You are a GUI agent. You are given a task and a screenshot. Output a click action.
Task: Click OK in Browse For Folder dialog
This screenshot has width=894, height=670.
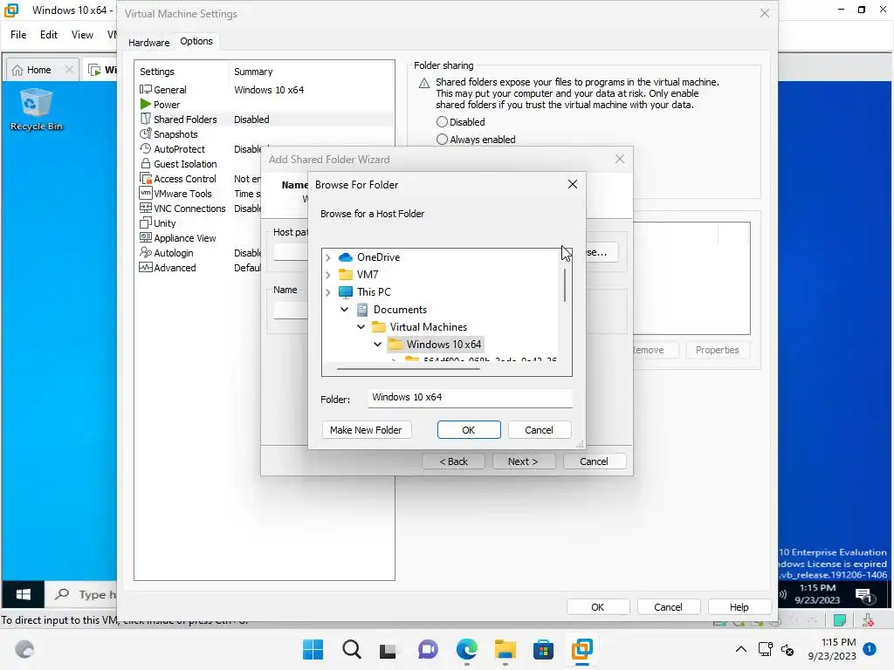click(x=469, y=429)
